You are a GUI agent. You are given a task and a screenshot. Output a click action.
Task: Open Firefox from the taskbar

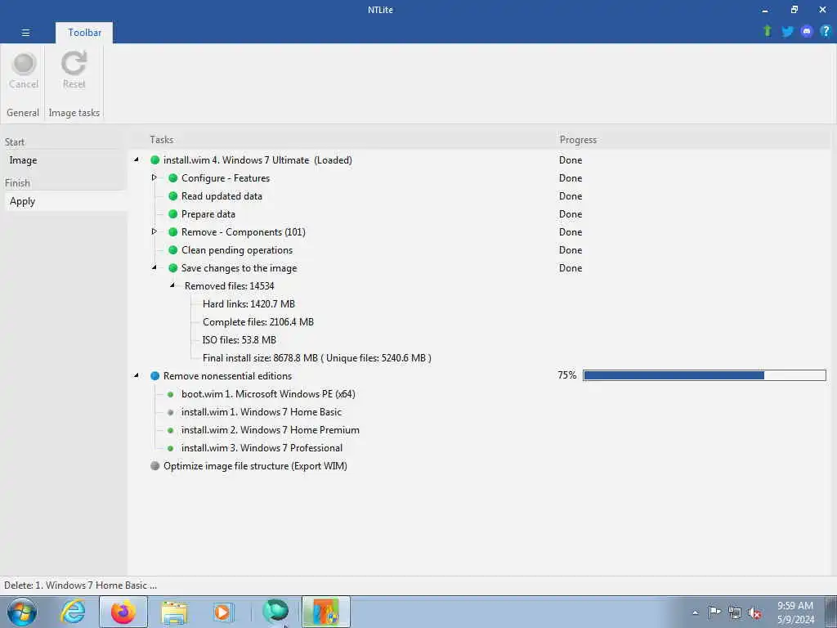(123, 612)
